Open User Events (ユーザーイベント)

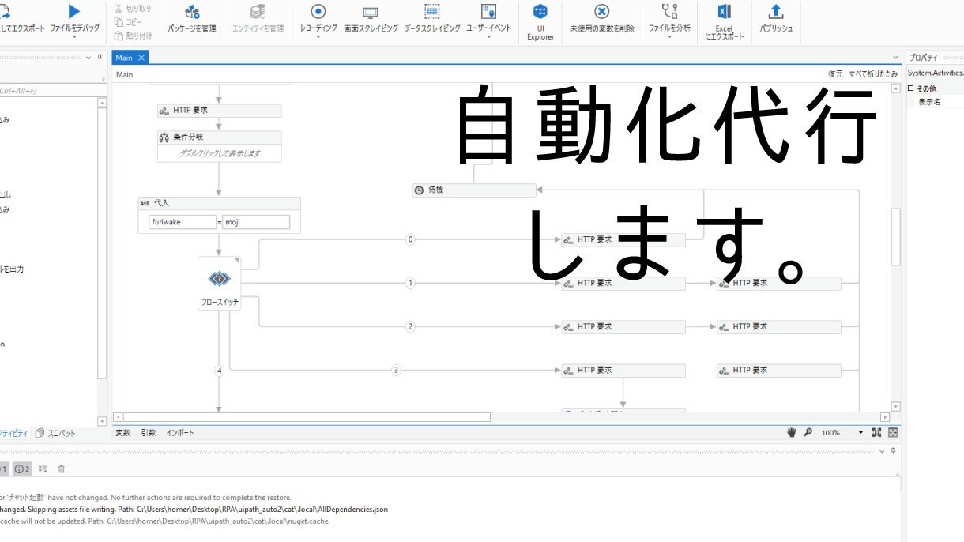488,20
